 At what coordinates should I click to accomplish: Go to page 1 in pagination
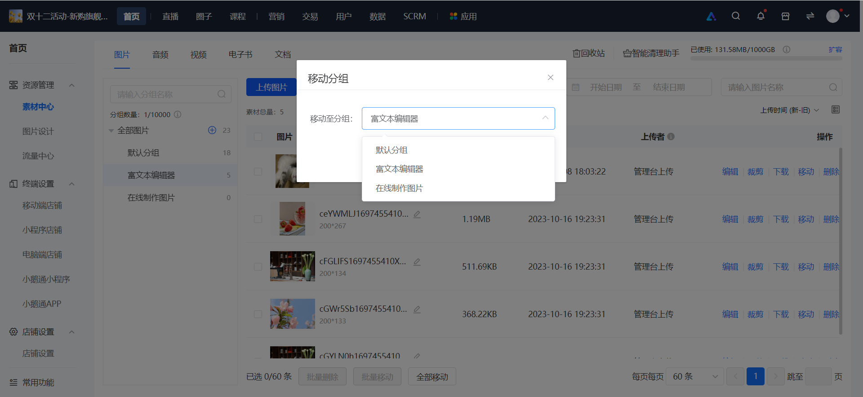[756, 376]
